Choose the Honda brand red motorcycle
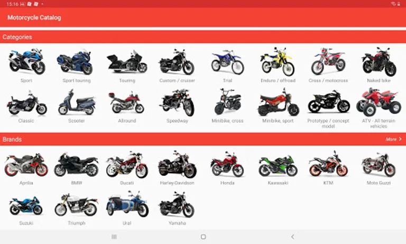This screenshot has height=244, width=406. [x=228, y=165]
